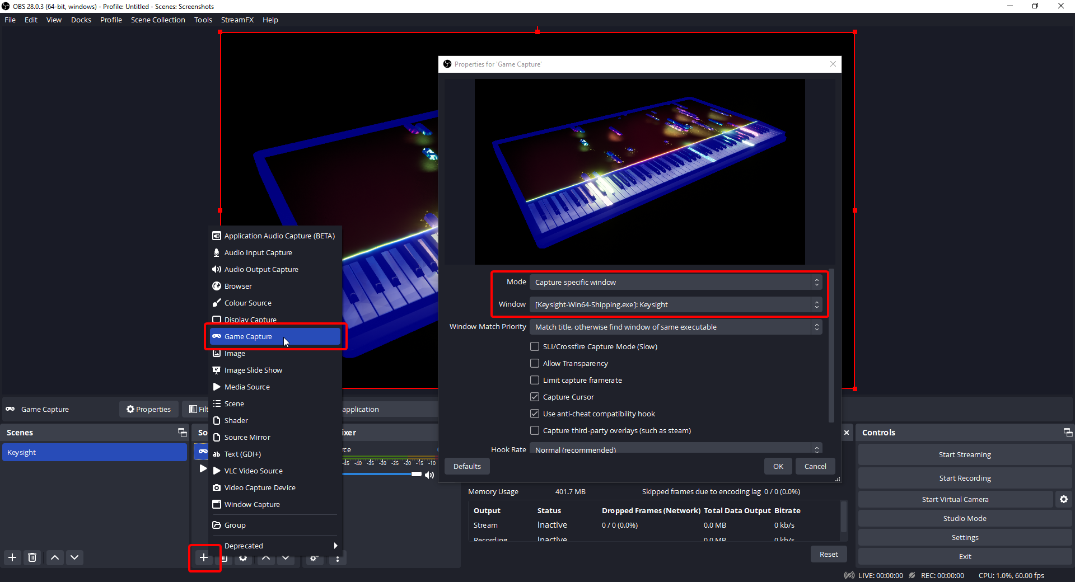
Task: Mute the audio source speaker icon
Action: [x=429, y=475]
